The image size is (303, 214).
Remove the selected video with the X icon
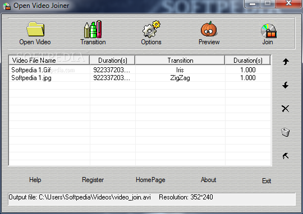point(286,109)
